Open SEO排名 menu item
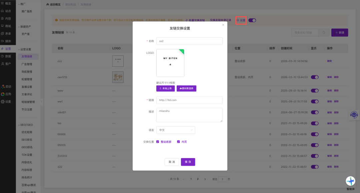 pyautogui.click(x=27, y=140)
